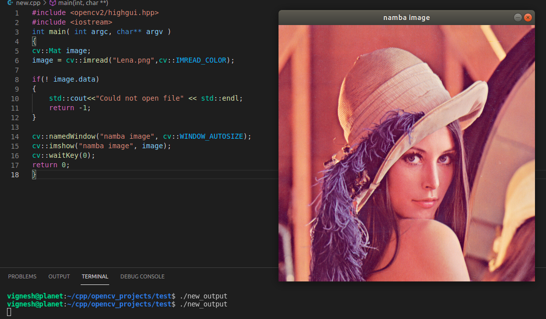Screen dimensions: 546x319
Task: Minimize the namba image window
Action: 518,18
